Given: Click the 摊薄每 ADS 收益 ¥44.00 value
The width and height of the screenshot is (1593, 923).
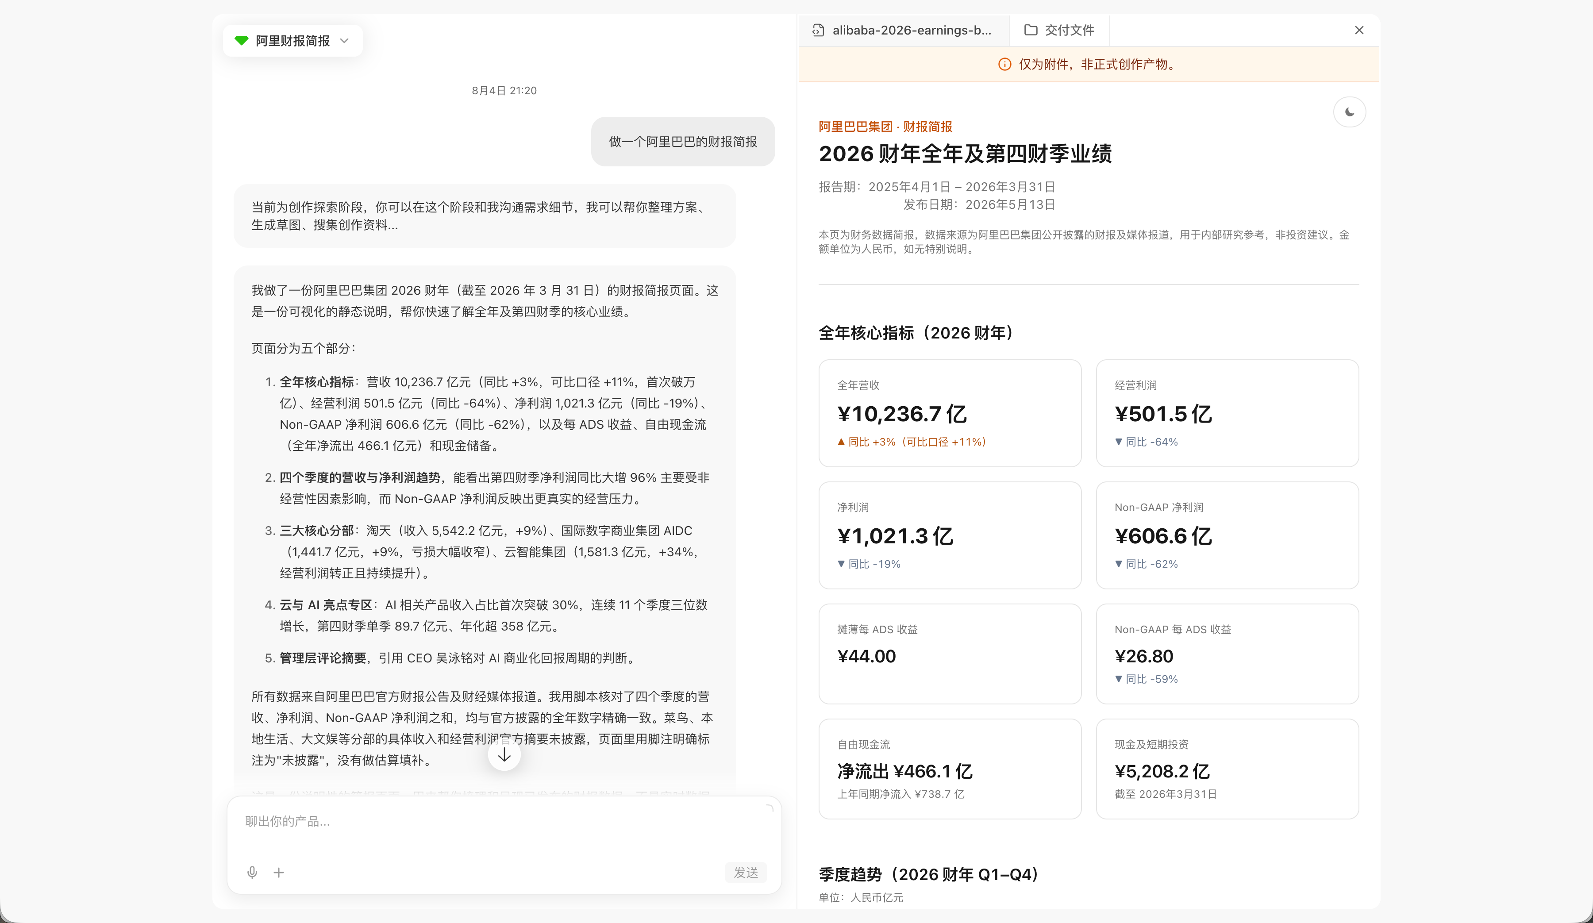Looking at the screenshot, I should [x=866, y=656].
